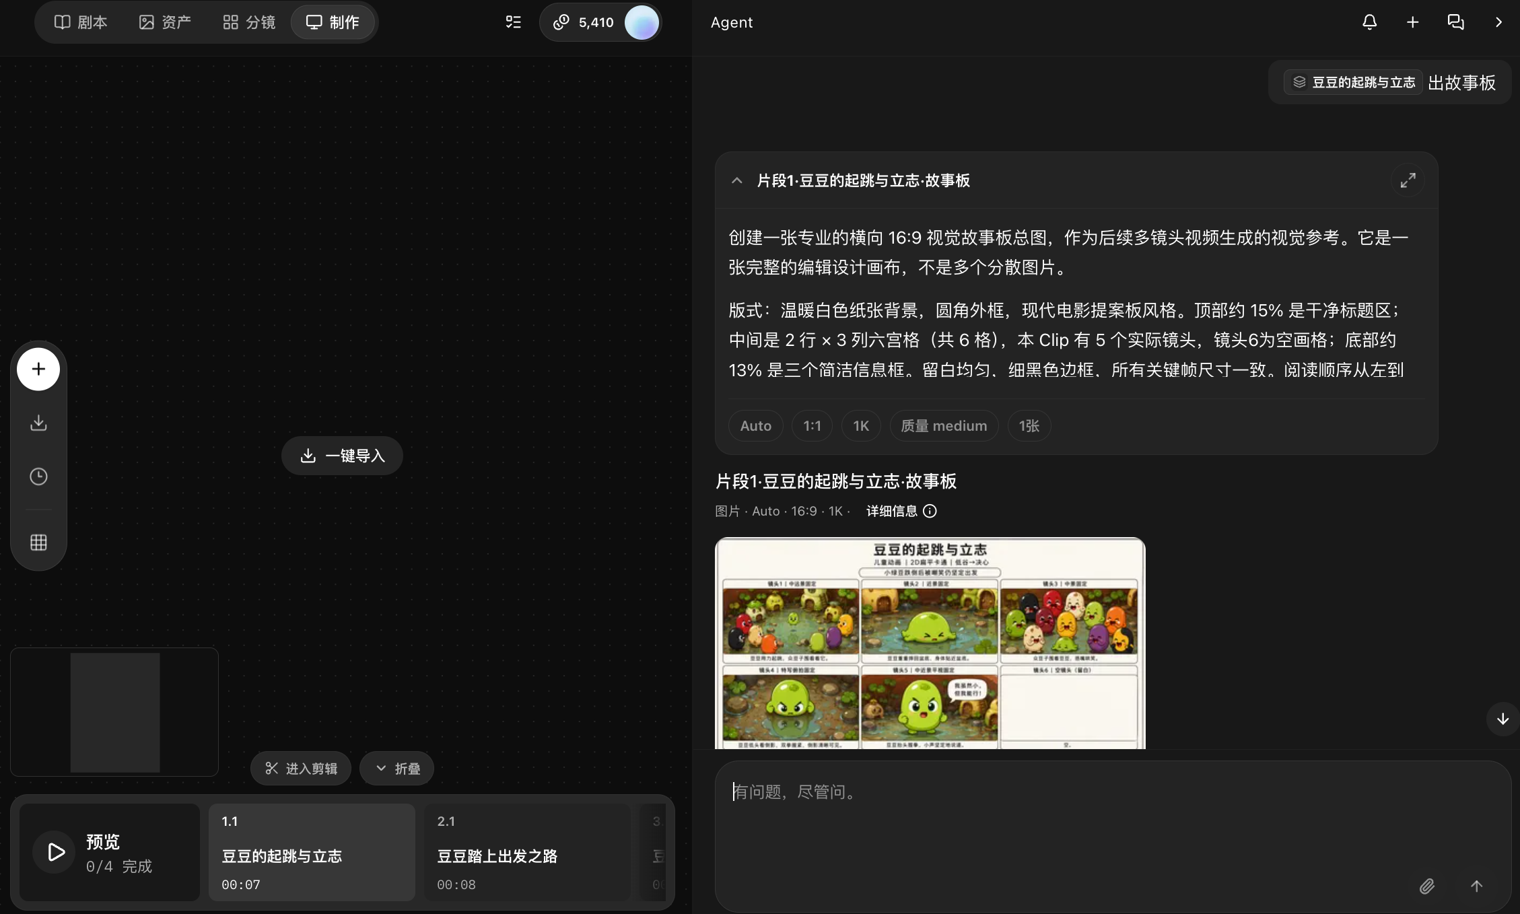Open the user avatar profile

click(x=642, y=23)
